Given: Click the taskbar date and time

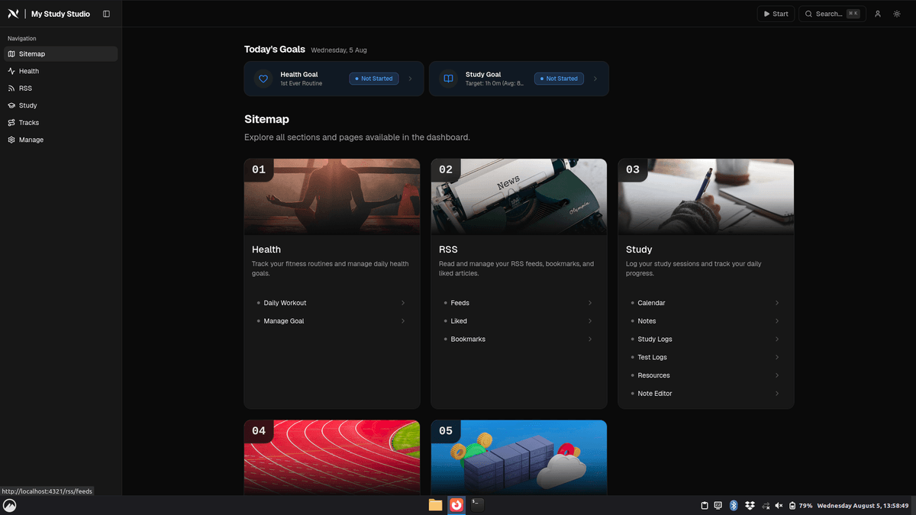Looking at the screenshot, I should (x=863, y=506).
